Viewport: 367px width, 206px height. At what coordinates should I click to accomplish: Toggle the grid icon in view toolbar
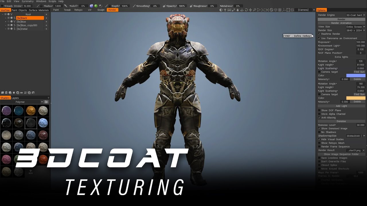click(280, 10)
